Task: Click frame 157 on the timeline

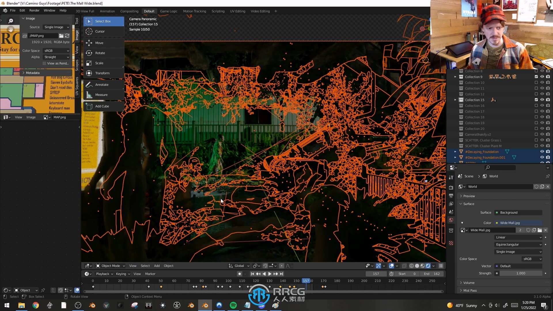Action: coord(306,281)
